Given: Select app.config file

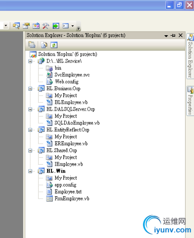Looking at the screenshot, I should [65, 185].
